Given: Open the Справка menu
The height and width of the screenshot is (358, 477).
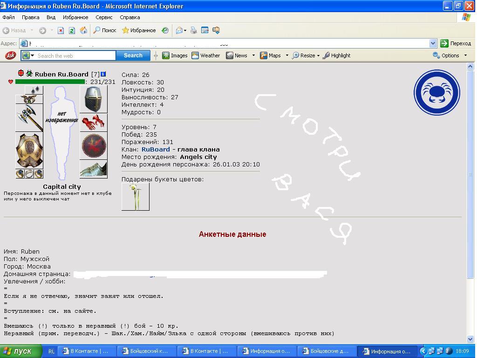Looking at the screenshot, I should click(x=130, y=17).
